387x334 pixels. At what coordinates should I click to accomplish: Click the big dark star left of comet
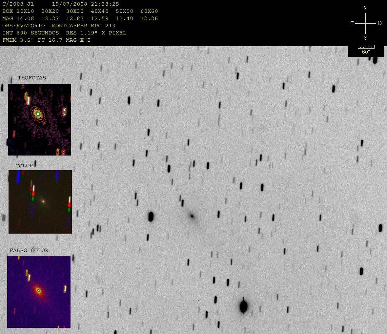tap(151, 217)
